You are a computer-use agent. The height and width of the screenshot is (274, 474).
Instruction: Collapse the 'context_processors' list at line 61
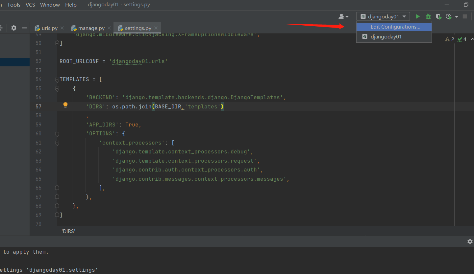(x=57, y=143)
